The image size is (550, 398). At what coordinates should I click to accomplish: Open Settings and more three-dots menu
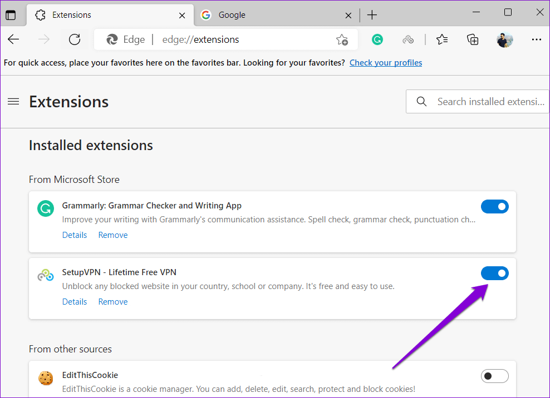tap(536, 39)
